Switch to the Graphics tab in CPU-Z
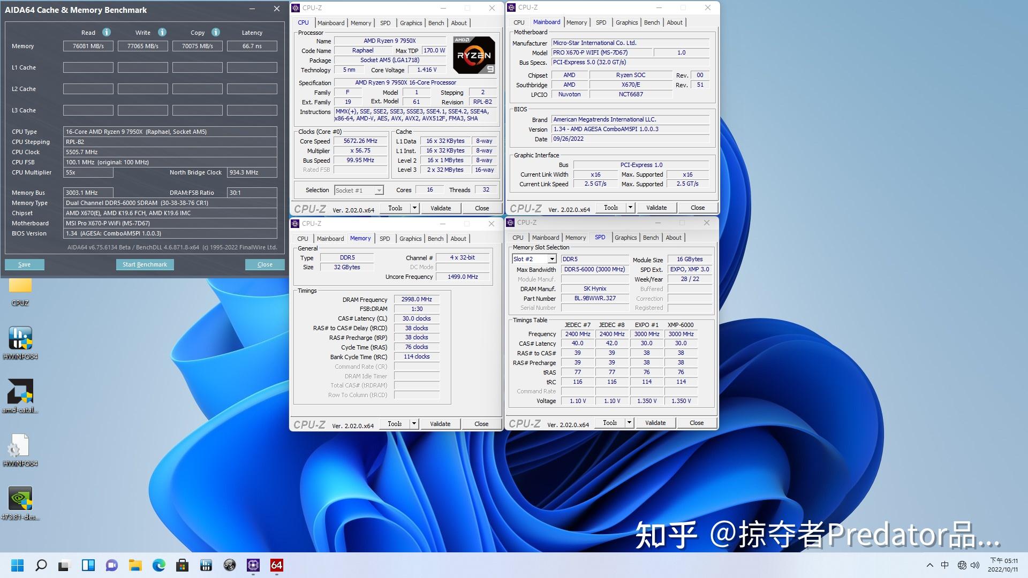This screenshot has width=1028, height=578. point(411,22)
